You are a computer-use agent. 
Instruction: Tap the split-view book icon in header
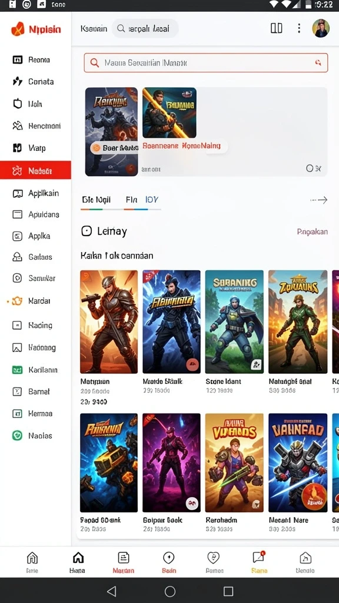(277, 28)
